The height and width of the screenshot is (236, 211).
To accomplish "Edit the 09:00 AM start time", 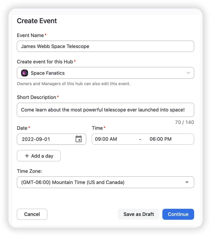I will 106,139.
